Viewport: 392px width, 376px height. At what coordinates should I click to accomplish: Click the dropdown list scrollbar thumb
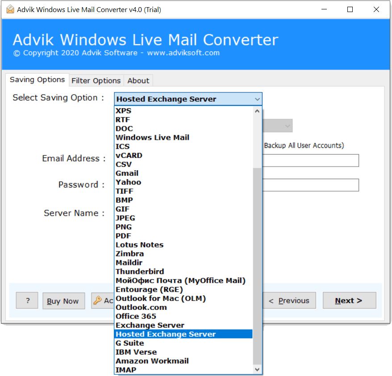click(257, 266)
